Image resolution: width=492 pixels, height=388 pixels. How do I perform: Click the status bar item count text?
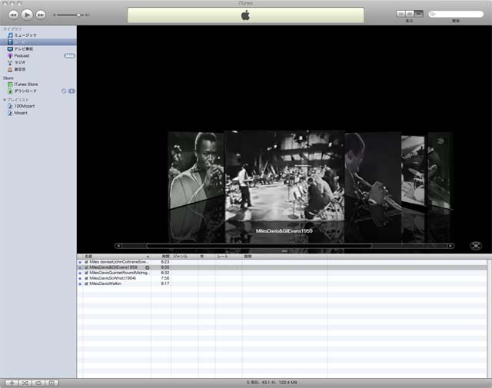click(x=271, y=383)
